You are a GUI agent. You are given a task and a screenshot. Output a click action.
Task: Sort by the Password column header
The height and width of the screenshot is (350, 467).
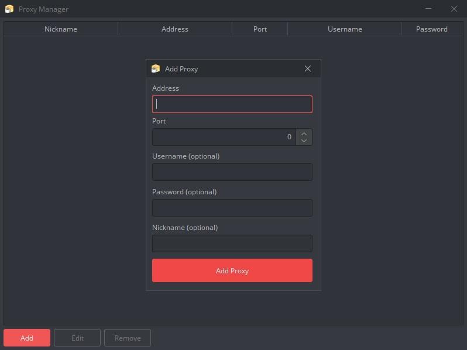pos(431,29)
